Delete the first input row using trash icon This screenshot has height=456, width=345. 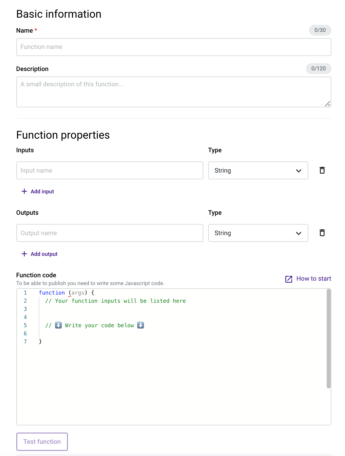322,170
